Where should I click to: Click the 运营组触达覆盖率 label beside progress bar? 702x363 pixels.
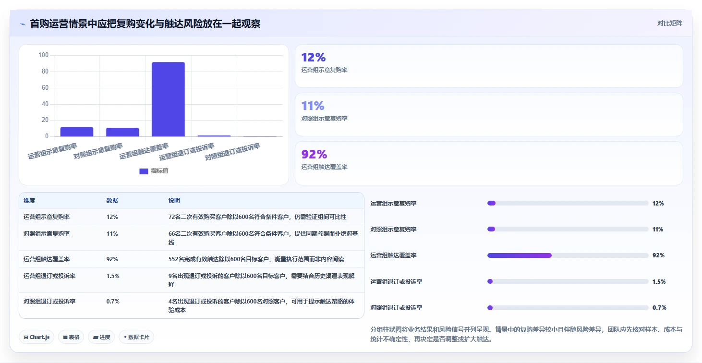[x=394, y=255]
